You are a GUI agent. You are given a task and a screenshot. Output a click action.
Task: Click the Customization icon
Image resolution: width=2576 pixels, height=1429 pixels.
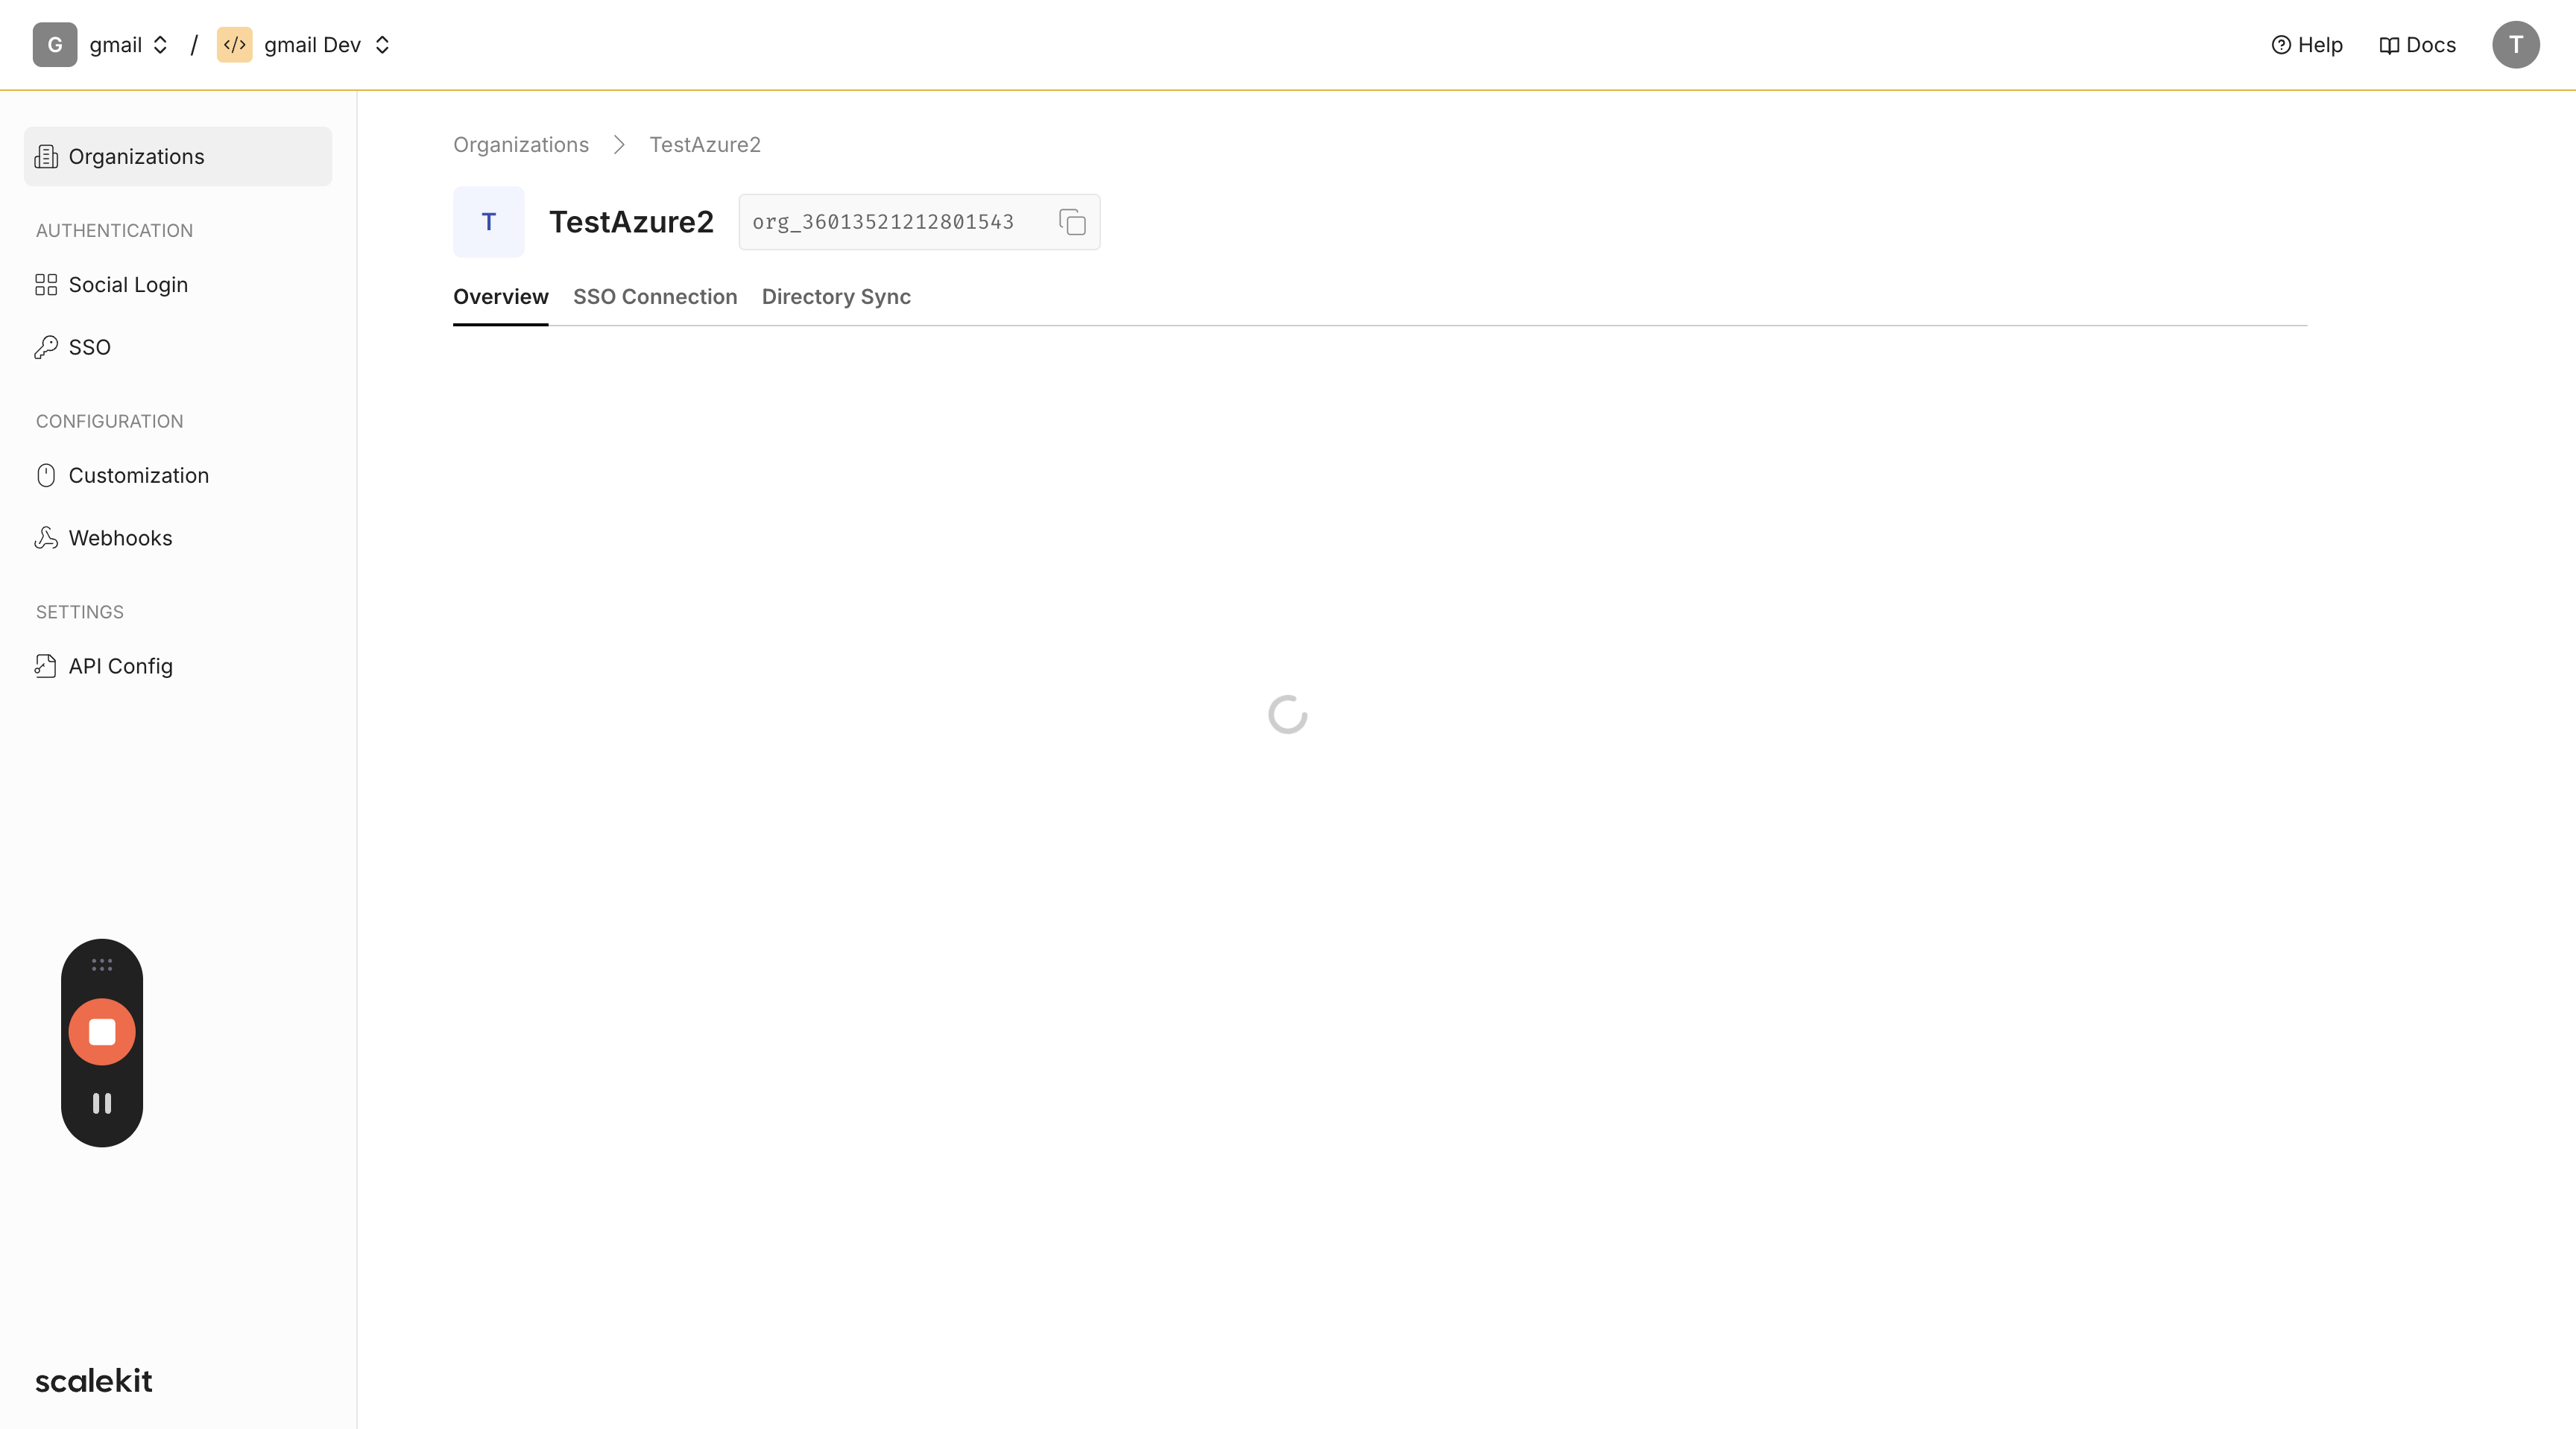point(46,475)
